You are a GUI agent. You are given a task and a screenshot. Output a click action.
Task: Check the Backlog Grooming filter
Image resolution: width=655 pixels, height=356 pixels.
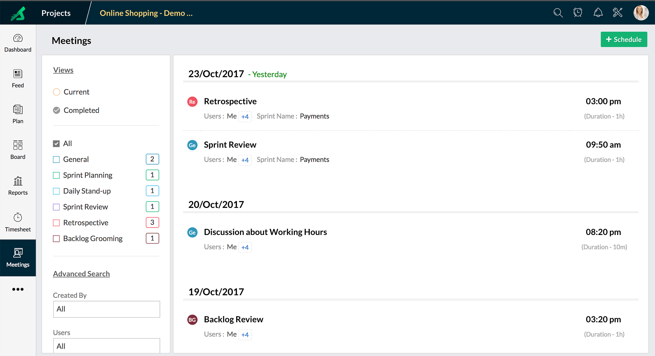[56, 239]
